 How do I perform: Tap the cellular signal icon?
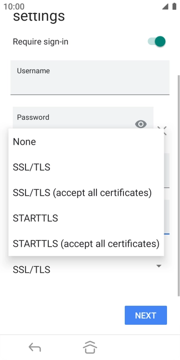(165, 6)
